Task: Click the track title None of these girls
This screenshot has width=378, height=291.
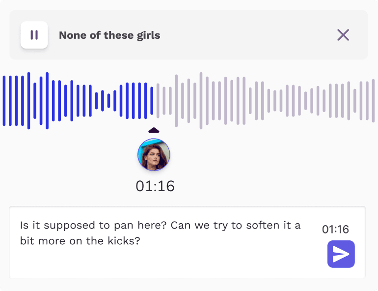Action: (x=109, y=35)
